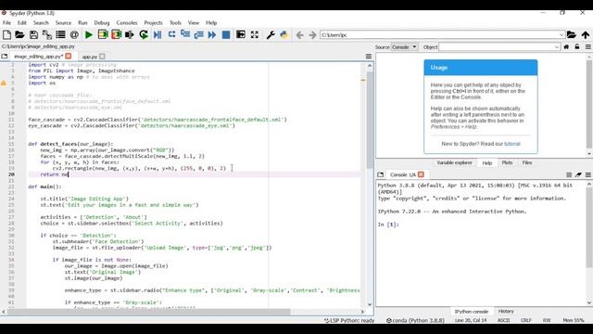Run cell and advance icon
593x334 pixels.
tap(116, 35)
